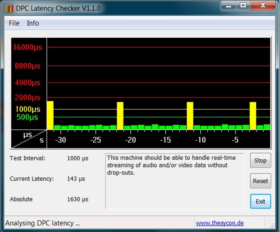Click the Current Latency label
Screen dimensions: 280x232
[x=32, y=179]
